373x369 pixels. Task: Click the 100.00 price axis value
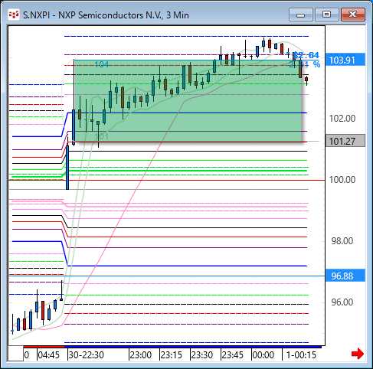point(342,180)
